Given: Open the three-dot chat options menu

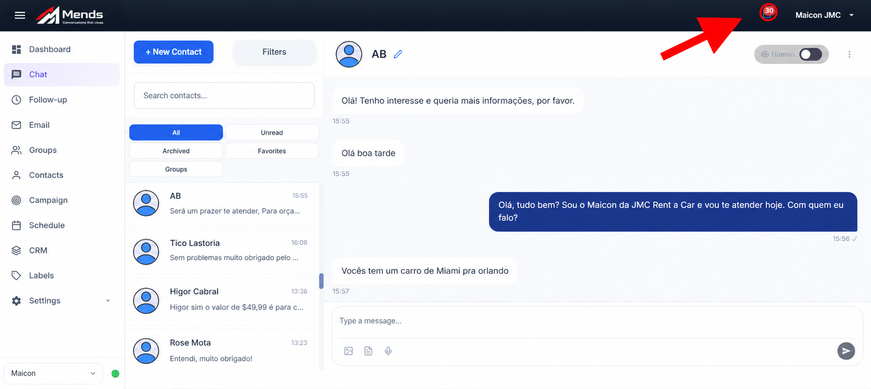Looking at the screenshot, I should pos(849,54).
